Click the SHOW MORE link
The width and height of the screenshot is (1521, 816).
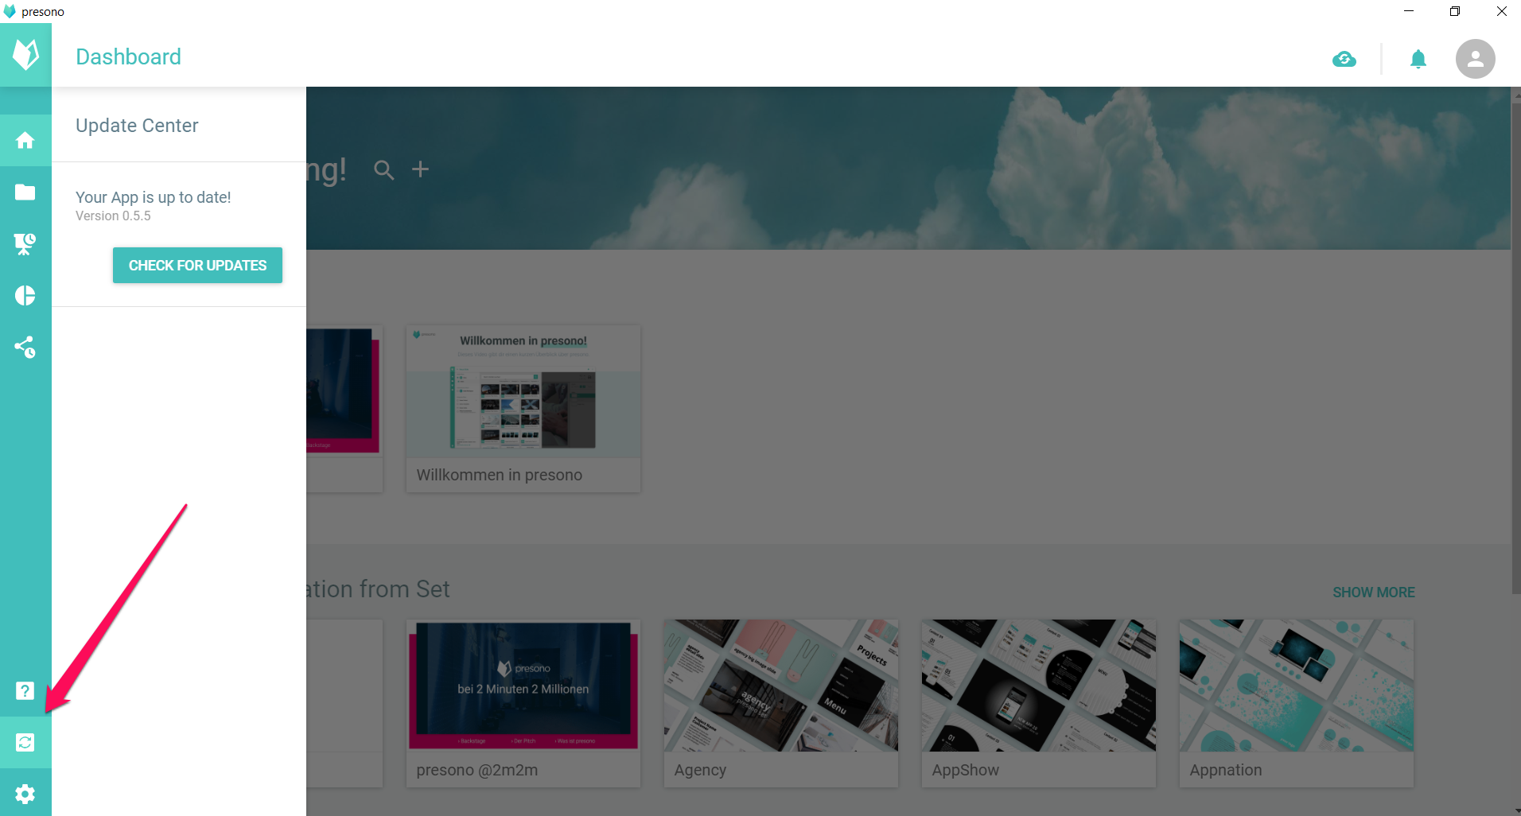coord(1374,593)
